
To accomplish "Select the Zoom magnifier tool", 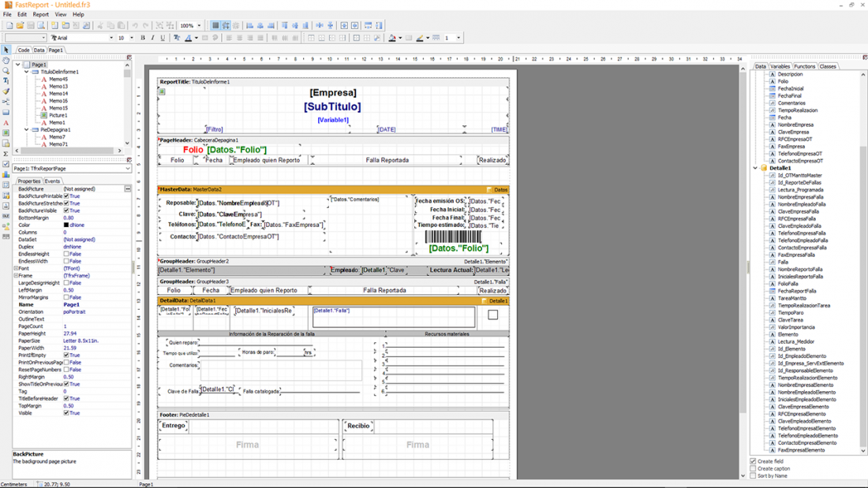I will pos(6,71).
